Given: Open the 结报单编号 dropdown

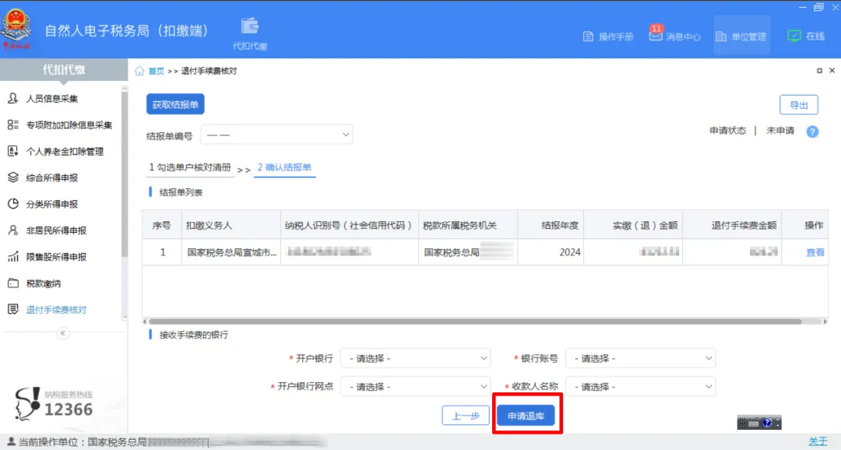Looking at the screenshot, I should click(x=276, y=134).
